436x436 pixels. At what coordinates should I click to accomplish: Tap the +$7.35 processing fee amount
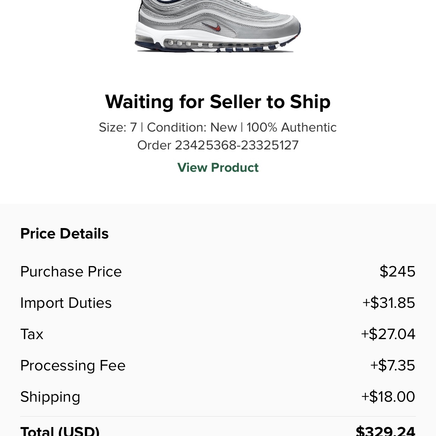click(x=393, y=365)
